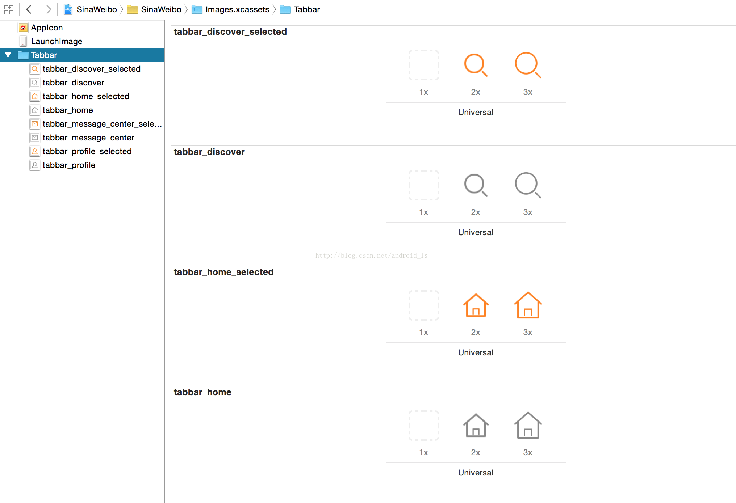Click the tabbar_home_selected section title
This screenshot has width=736, height=503.
click(x=223, y=272)
